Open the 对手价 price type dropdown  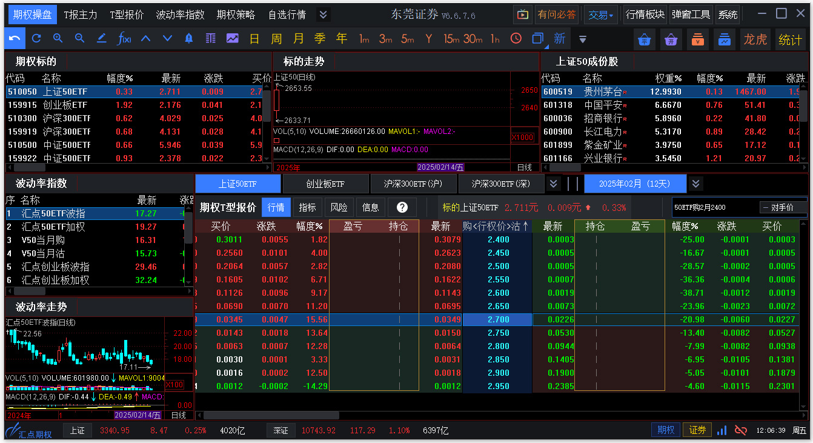pos(783,207)
